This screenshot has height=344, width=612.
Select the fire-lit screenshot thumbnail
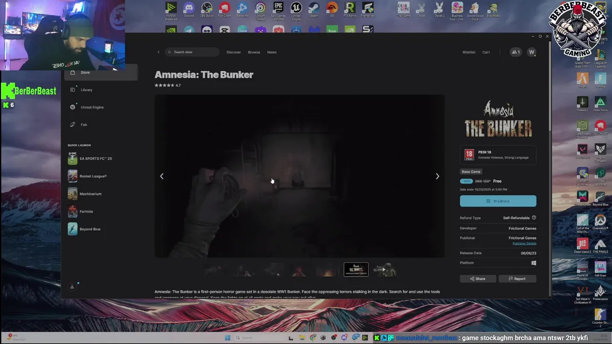pos(328,270)
